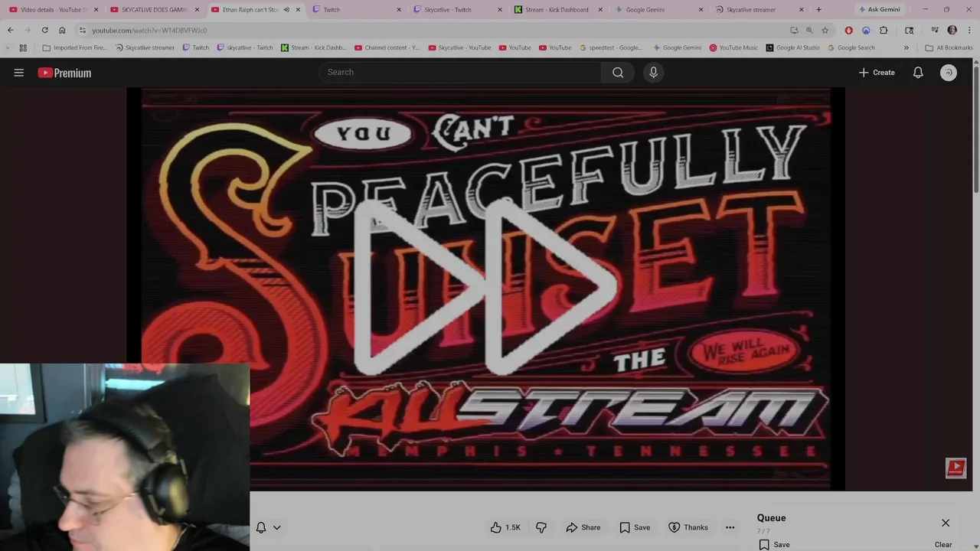Go back in browser history

click(10, 30)
